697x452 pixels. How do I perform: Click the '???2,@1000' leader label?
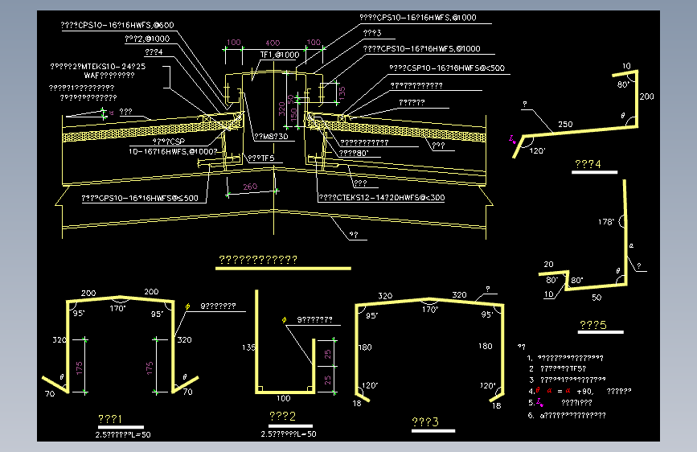coord(147,39)
